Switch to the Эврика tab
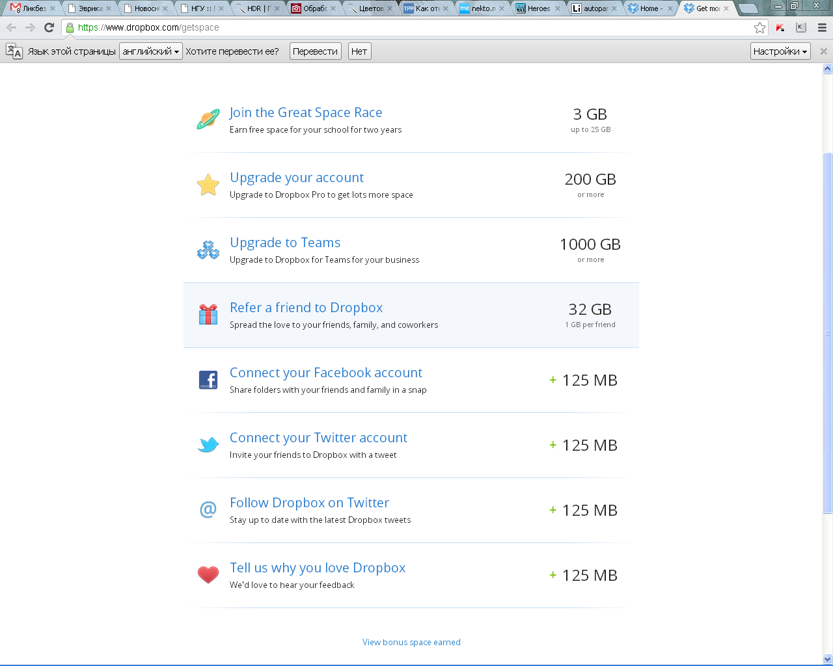Screen dimensions: 833x666 point(88,8)
